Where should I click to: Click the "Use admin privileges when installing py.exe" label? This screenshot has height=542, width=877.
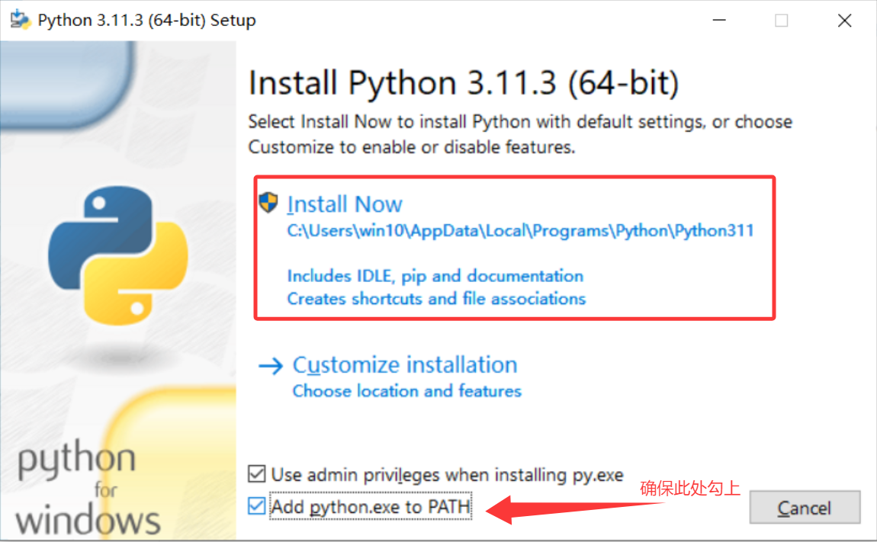tap(447, 475)
